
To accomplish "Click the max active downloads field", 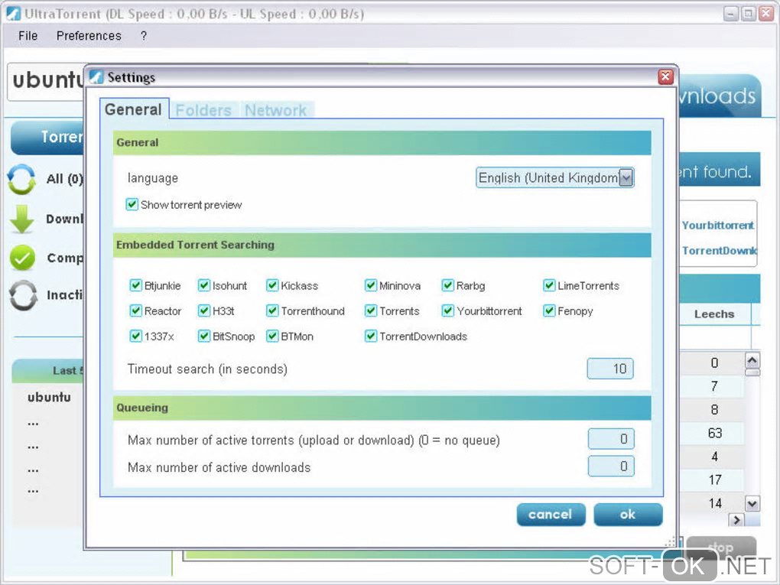I will [x=611, y=466].
